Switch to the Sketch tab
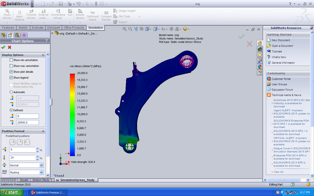The width and height of the screenshot is (314, 196). coord(23,28)
